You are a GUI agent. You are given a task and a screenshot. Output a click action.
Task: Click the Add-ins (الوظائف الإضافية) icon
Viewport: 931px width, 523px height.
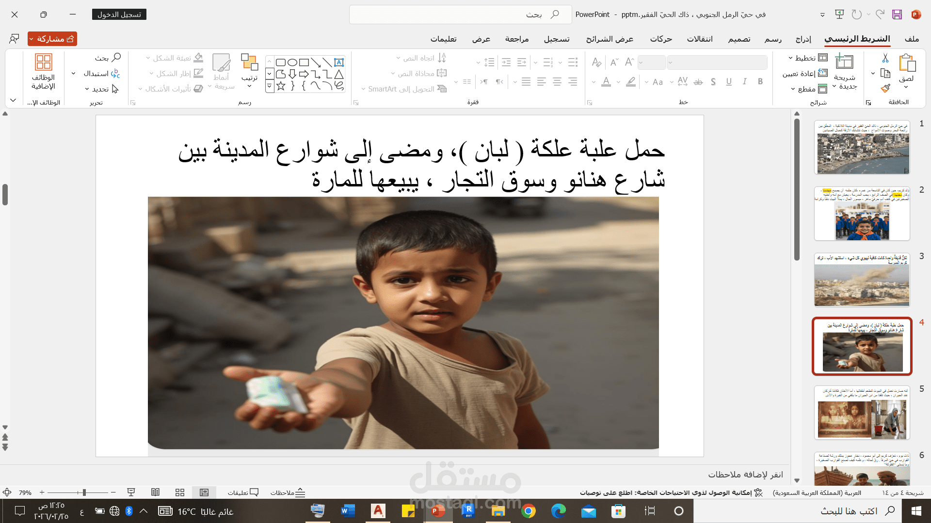(x=43, y=63)
